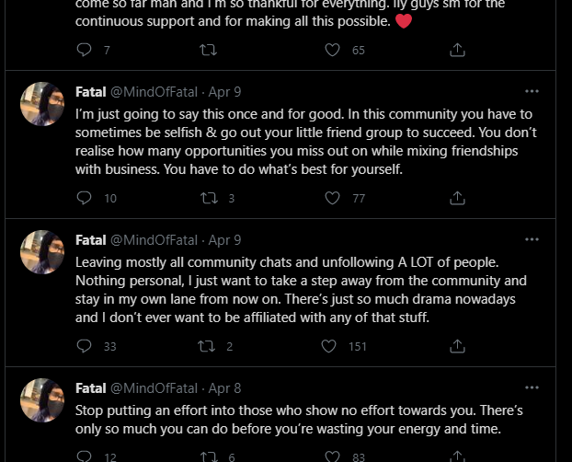Open more options on the Apr 8 tweet
This screenshot has width=572, height=462.
coord(532,387)
